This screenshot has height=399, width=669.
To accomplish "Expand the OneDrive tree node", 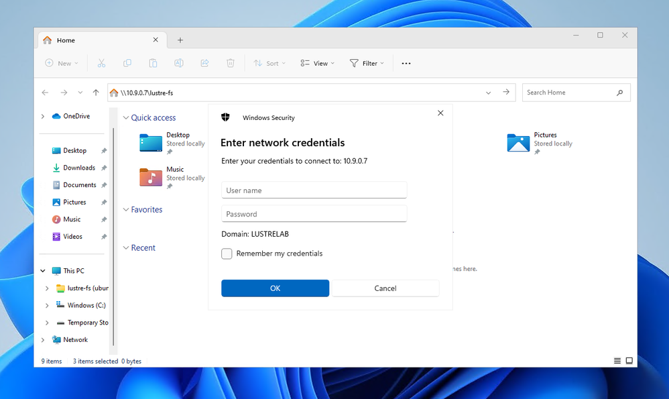I will 43,116.
